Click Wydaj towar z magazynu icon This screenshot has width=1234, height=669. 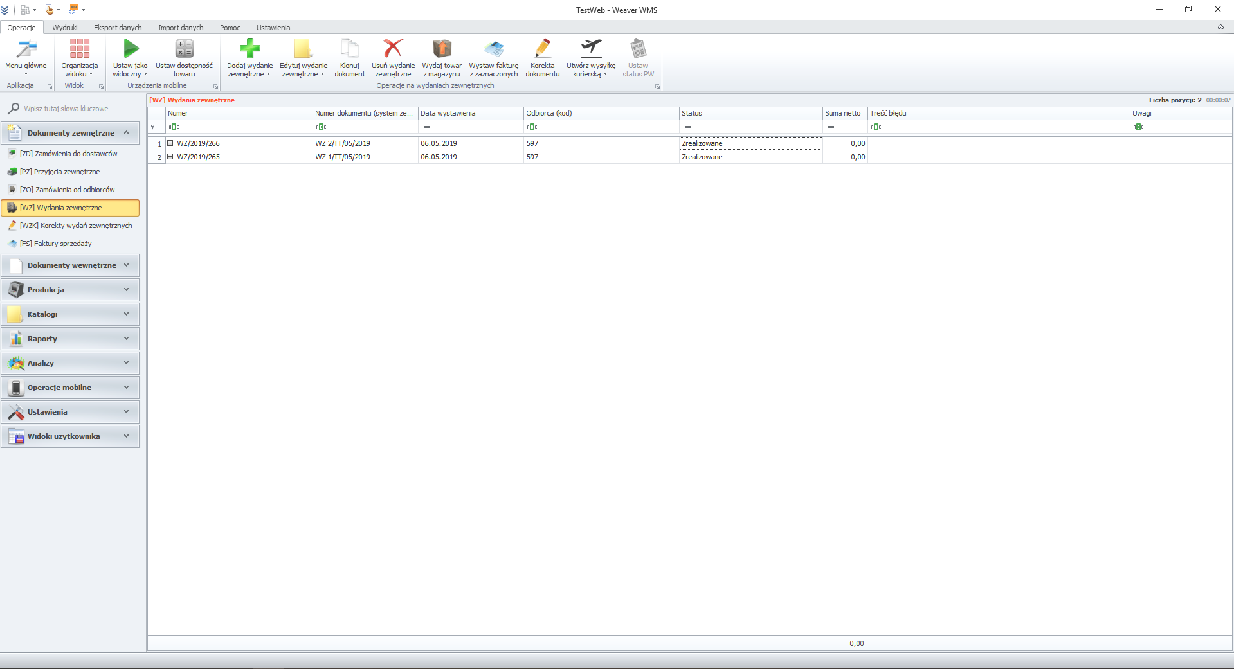(442, 49)
